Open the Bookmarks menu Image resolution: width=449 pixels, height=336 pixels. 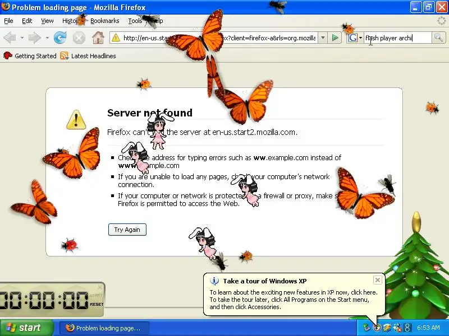(104, 21)
